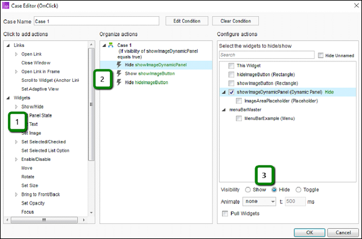Click the Set Text action
This screenshot has height=239, width=362.
[x=33, y=124]
